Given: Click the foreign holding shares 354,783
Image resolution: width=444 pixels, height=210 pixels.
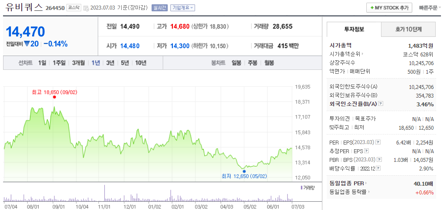Looking at the screenshot, I should [x=424, y=95].
